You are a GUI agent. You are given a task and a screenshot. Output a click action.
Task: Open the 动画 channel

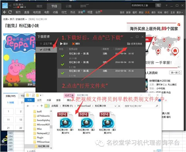(55, 12)
